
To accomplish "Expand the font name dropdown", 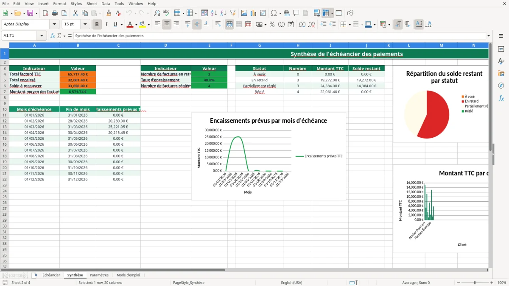I will click(x=54, y=24).
